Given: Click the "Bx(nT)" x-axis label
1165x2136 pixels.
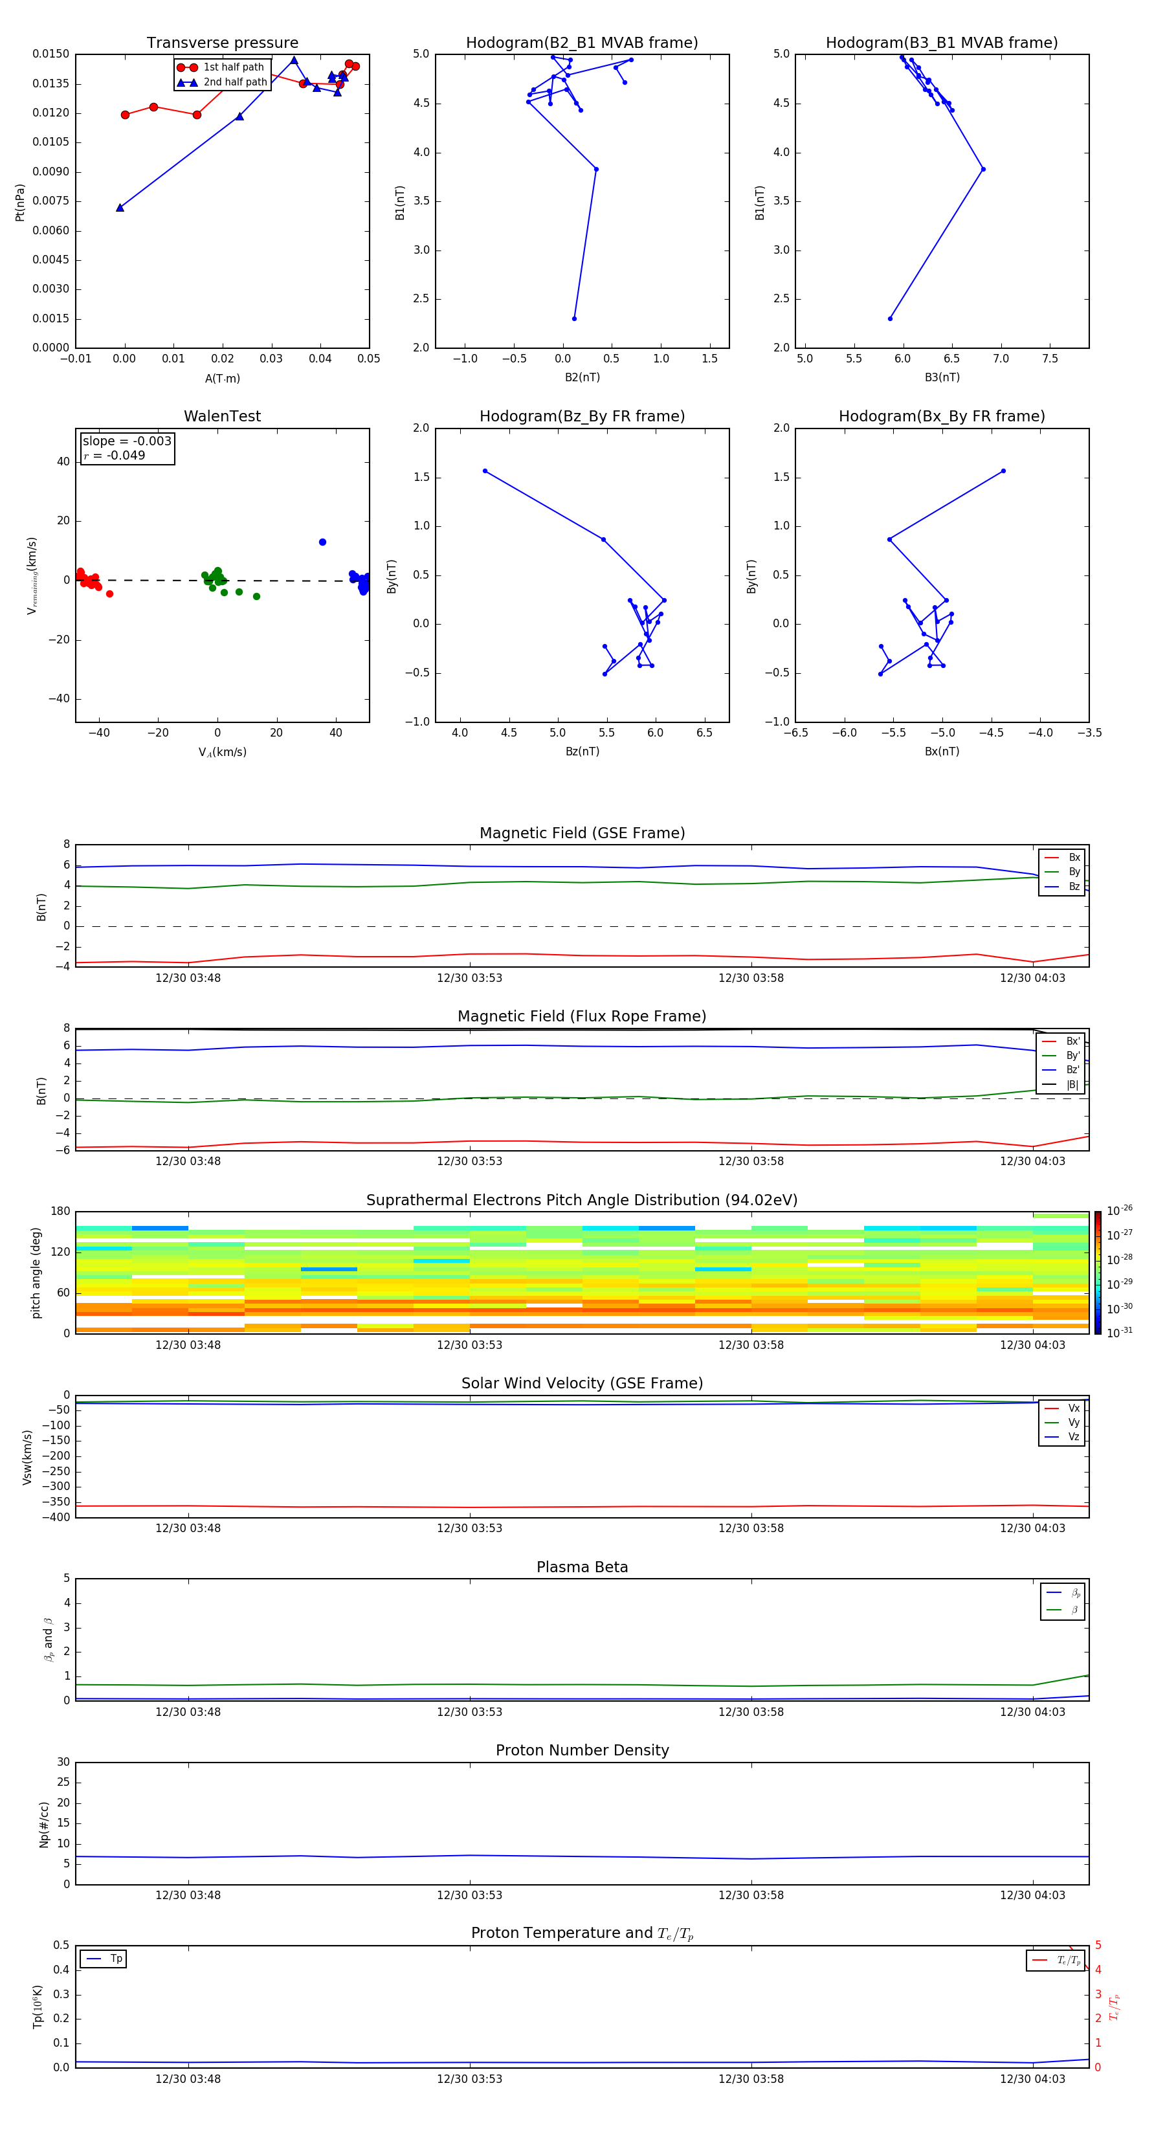Looking at the screenshot, I should [x=942, y=751].
